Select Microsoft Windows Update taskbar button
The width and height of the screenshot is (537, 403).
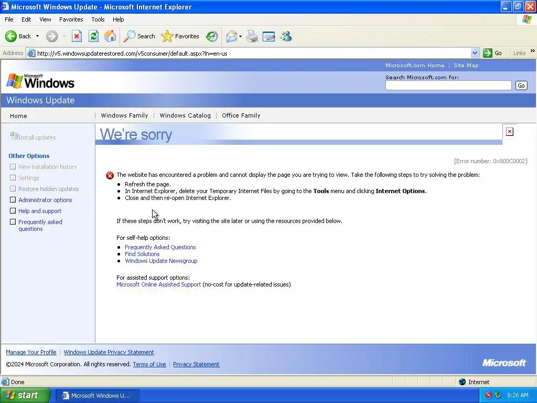pos(97,396)
